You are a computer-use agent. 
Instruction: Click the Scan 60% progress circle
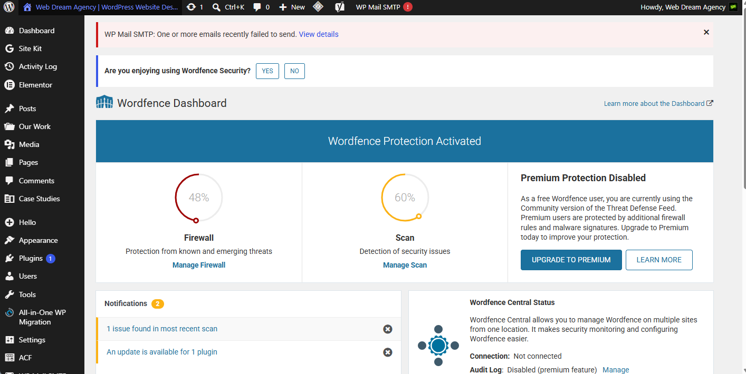click(x=405, y=198)
